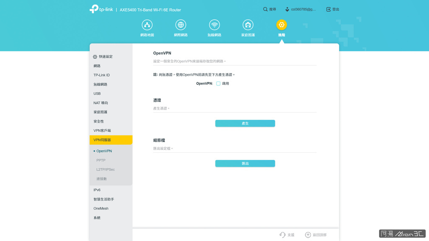The width and height of the screenshot is (429, 241).
Task: Open the 無線網路 Wi-Fi icon
Action: (214, 25)
